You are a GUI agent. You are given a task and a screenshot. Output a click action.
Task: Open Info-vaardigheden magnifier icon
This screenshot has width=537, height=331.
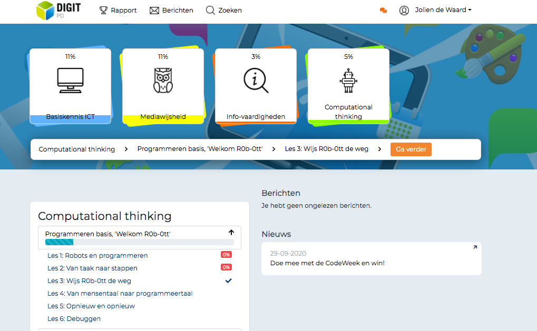(256, 81)
